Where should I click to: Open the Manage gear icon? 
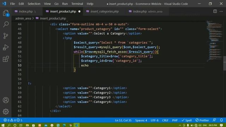(6, 111)
